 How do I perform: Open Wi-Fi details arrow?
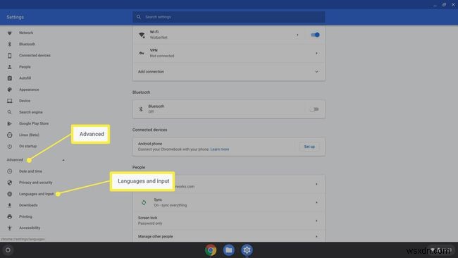[297, 35]
